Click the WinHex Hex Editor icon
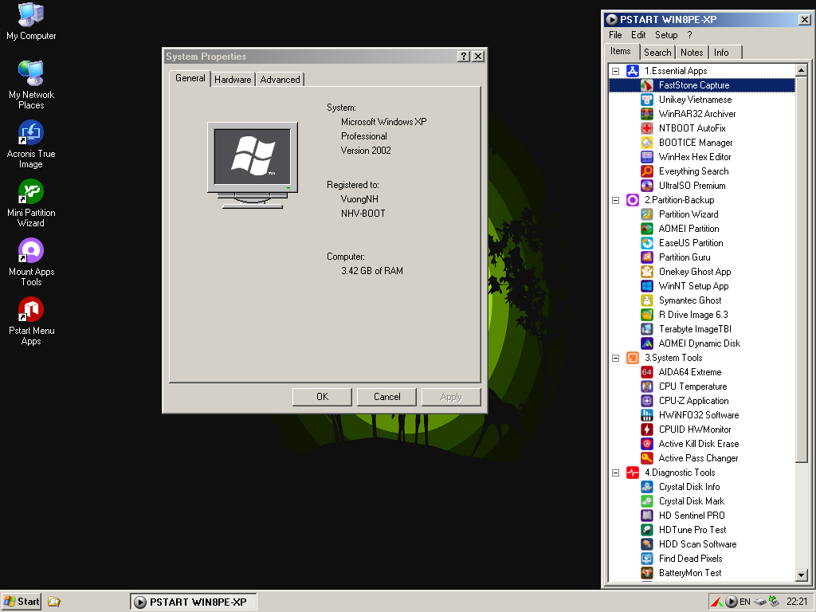Viewport: 816px width, 612px height. click(646, 157)
